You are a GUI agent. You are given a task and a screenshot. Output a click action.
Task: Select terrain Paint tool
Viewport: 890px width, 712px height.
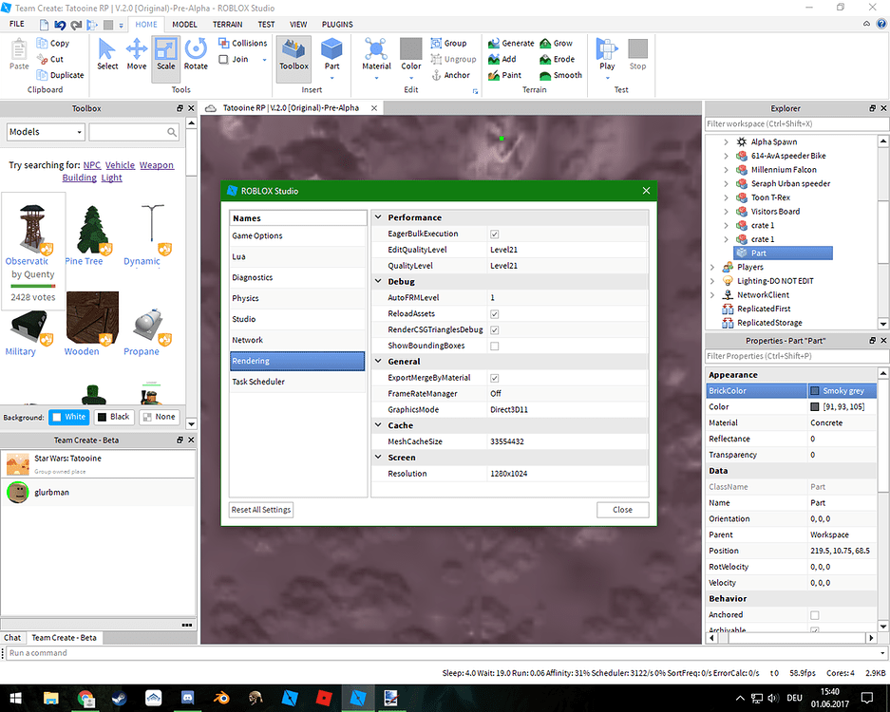pos(504,75)
